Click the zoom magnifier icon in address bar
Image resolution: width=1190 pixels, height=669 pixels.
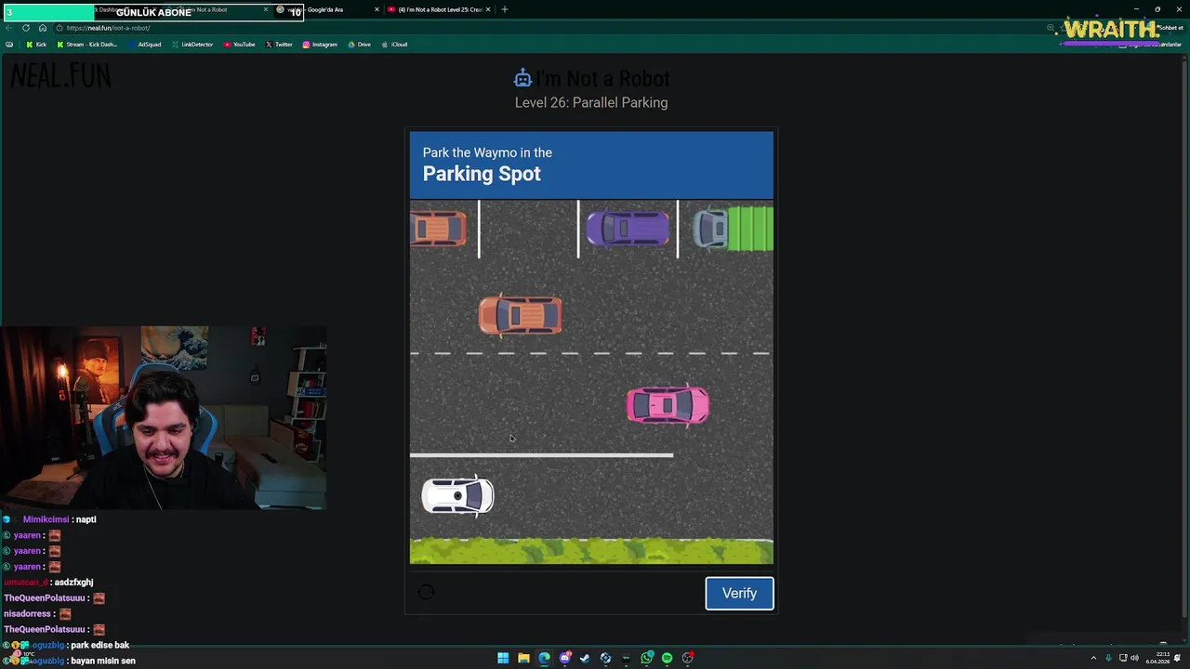1050,28
